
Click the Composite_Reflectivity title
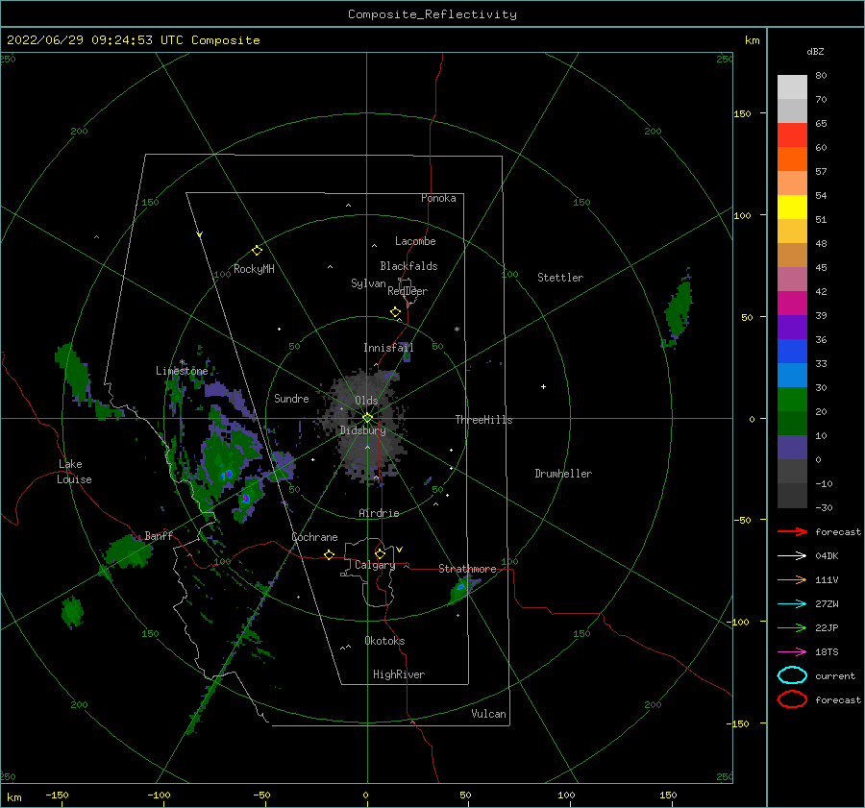[x=432, y=14]
